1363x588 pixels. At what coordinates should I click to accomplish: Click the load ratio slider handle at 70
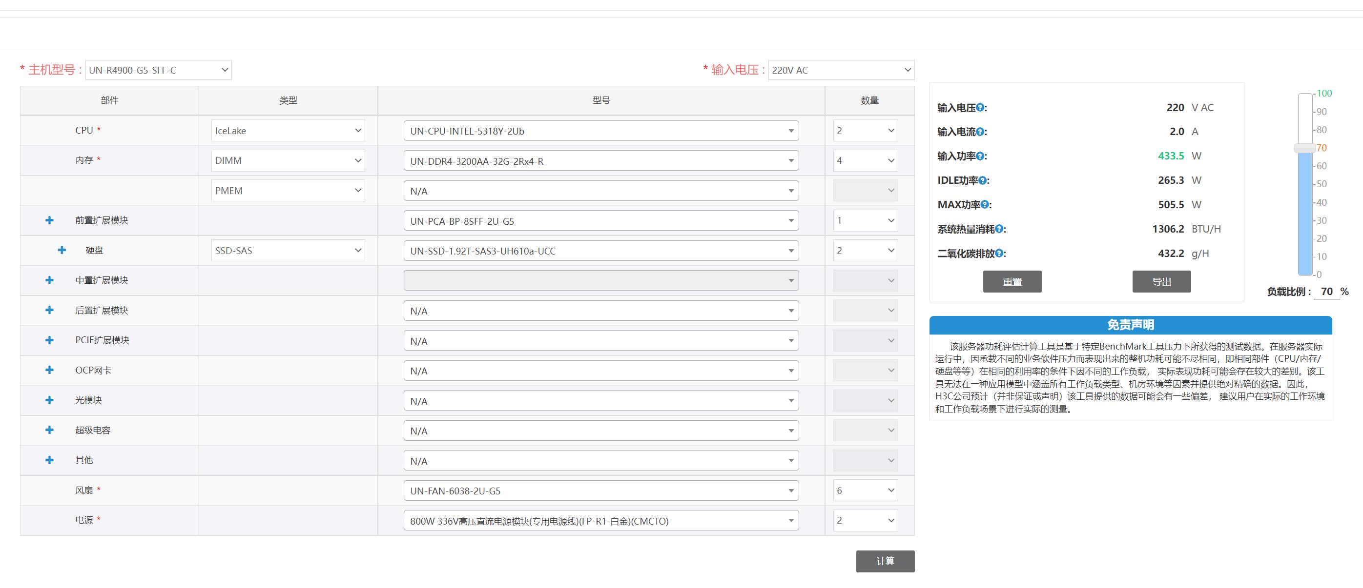(x=1305, y=148)
